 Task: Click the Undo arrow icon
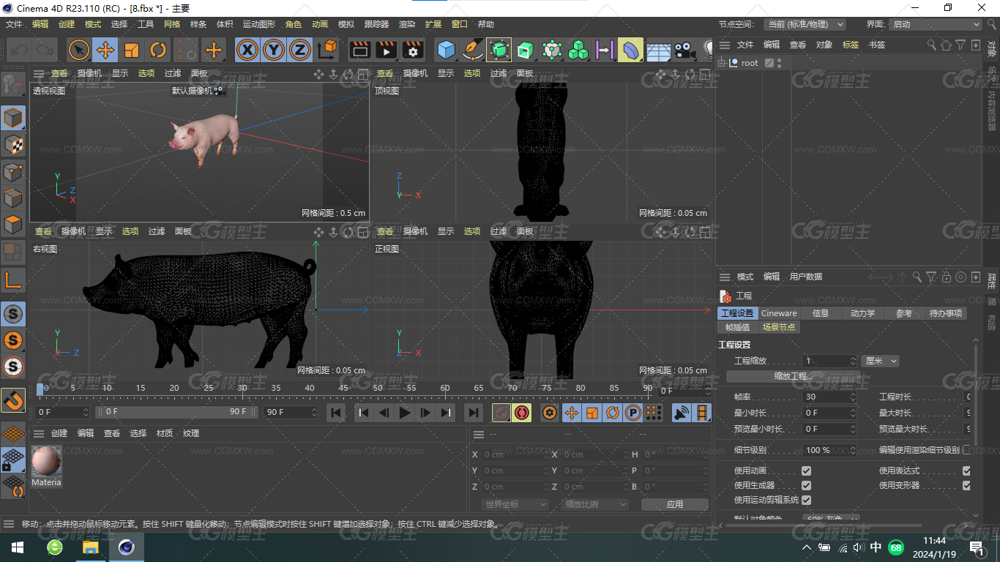(20, 50)
